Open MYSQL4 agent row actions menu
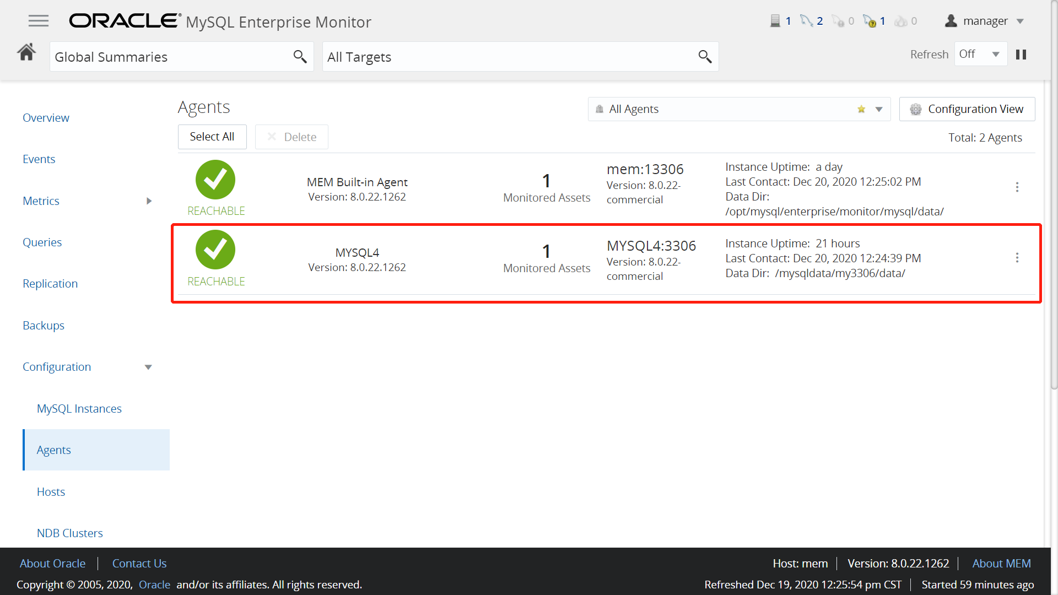 point(1017,258)
